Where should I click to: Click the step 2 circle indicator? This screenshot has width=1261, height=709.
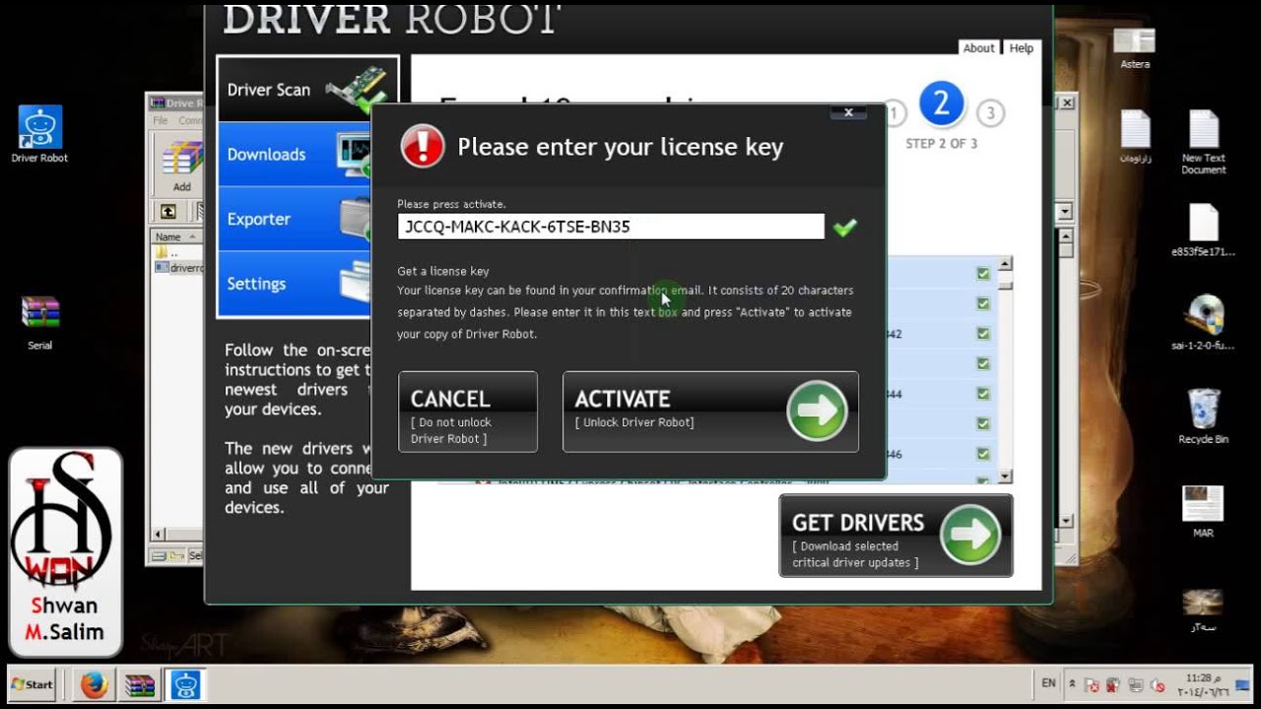(x=941, y=105)
